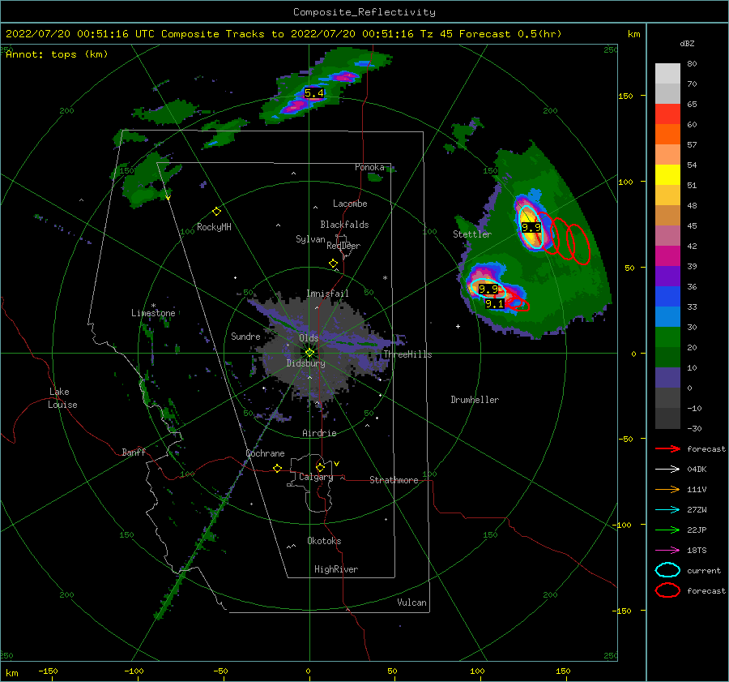The image size is (729, 682).
Task: Click the RockyMH label
Action: 214,227
